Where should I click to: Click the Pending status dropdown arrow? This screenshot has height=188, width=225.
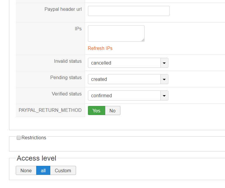pos(164,79)
